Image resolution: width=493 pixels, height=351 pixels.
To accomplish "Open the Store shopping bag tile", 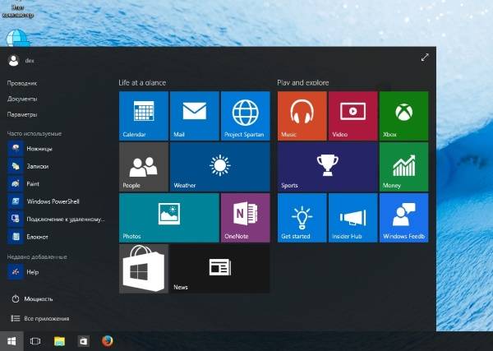I will (144, 269).
